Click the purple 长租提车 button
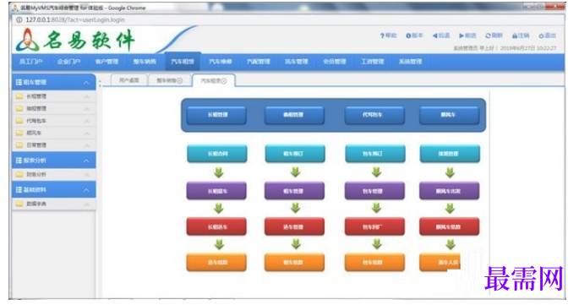This screenshot has height=305, width=579. (x=216, y=191)
